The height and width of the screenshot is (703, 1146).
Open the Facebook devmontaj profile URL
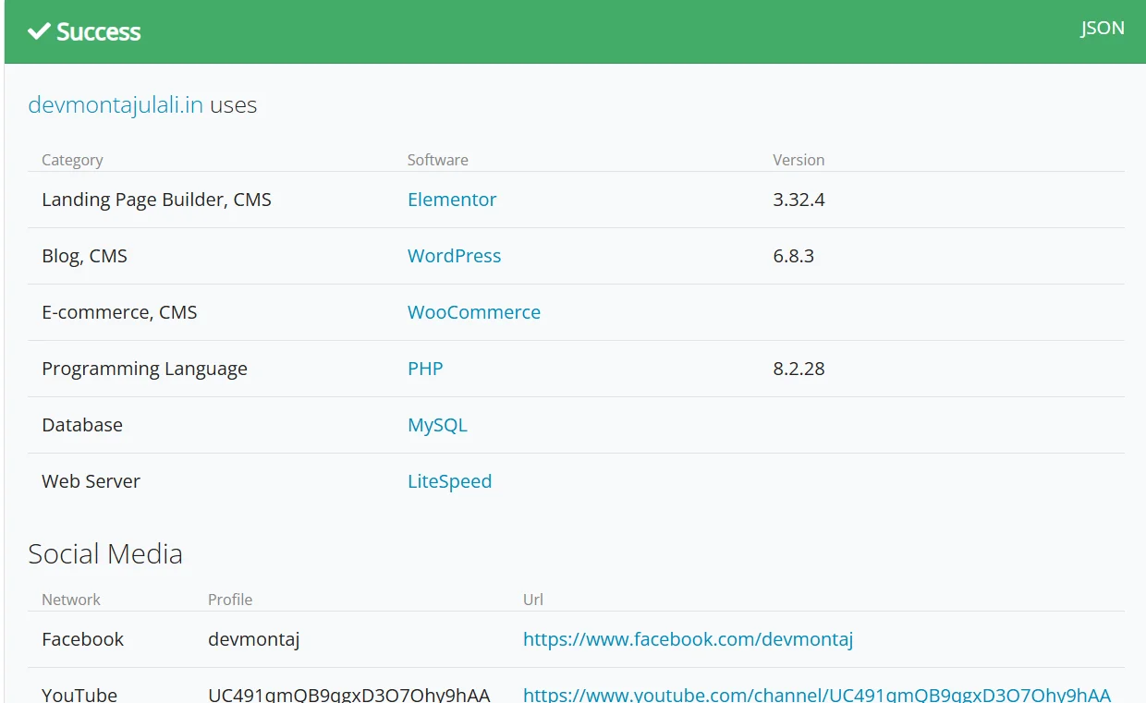(688, 639)
